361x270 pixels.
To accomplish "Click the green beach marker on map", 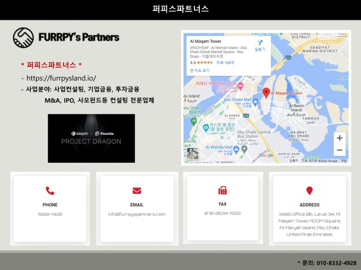I will [x=194, y=122].
